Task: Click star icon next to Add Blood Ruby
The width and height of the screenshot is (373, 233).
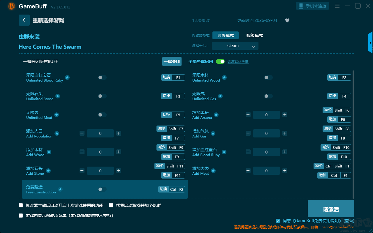Action: (x=224, y=152)
